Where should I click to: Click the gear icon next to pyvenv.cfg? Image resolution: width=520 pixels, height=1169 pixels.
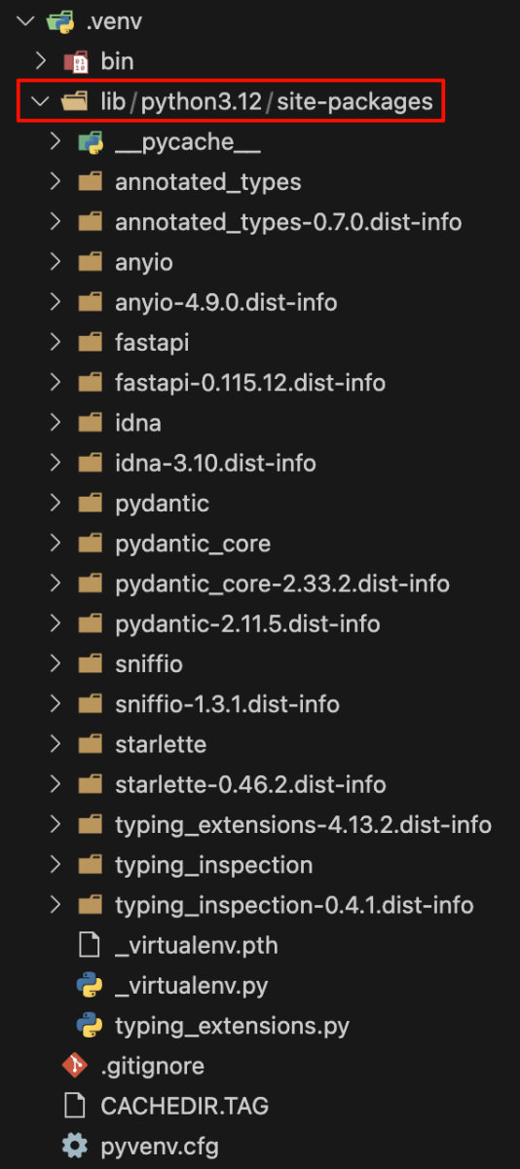point(75,1146)
